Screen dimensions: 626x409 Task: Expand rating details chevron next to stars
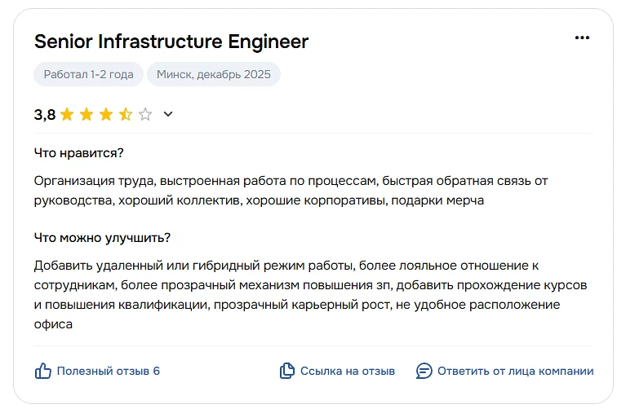168,114
